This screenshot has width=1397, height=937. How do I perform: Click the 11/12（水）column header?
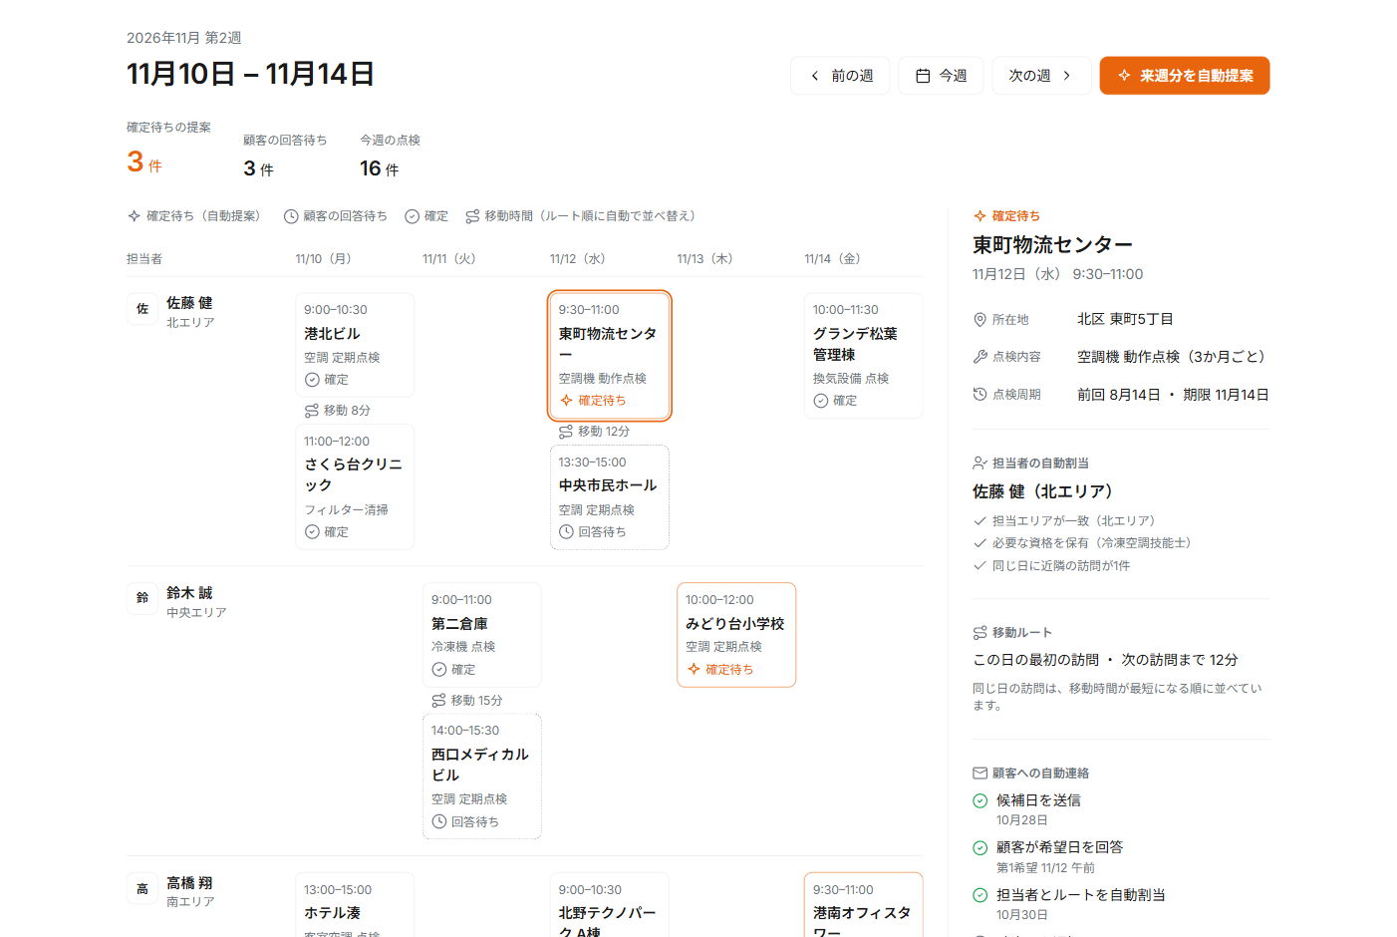coord(579,259)
